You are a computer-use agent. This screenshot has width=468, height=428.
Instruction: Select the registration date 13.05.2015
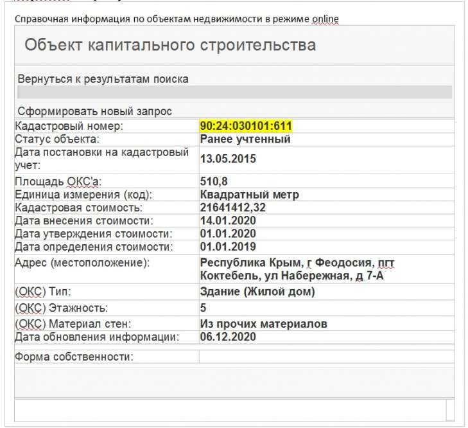(228, 159)
